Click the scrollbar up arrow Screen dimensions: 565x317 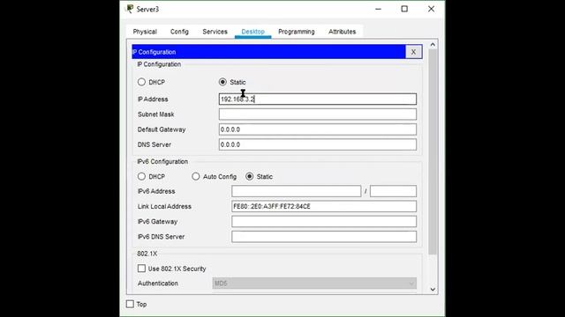(433, 45)
